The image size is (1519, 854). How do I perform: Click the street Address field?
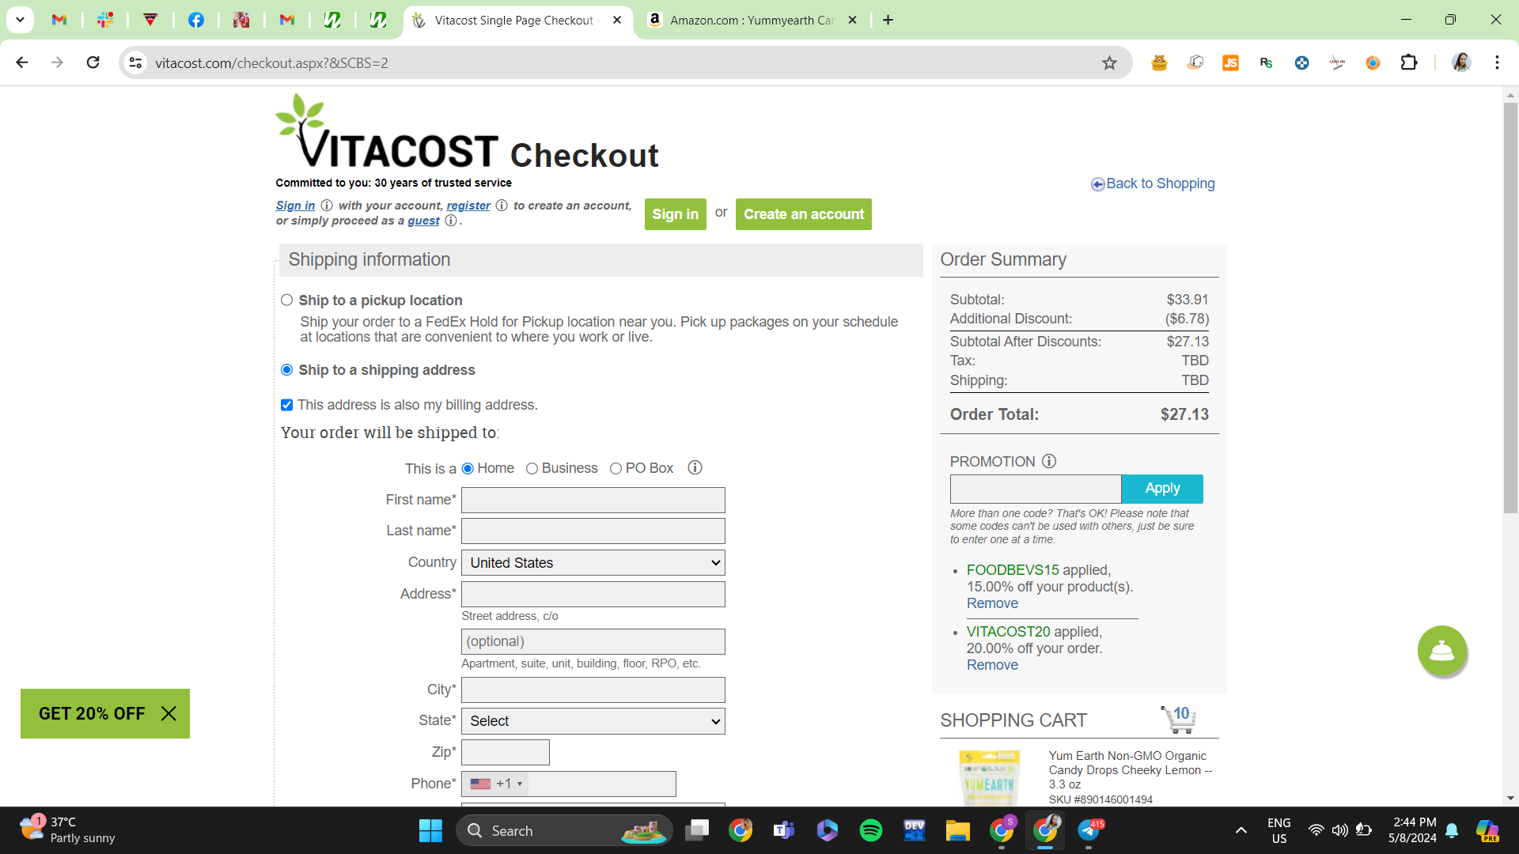click(x=593, y=594)
